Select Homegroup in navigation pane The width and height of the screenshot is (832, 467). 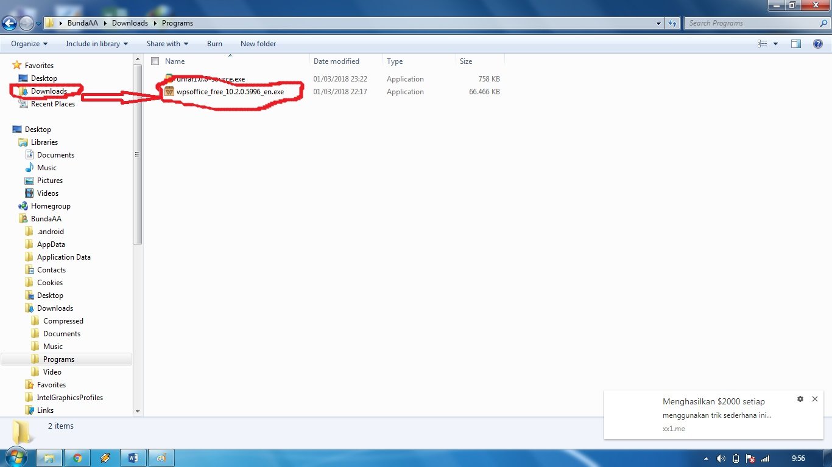51,206
